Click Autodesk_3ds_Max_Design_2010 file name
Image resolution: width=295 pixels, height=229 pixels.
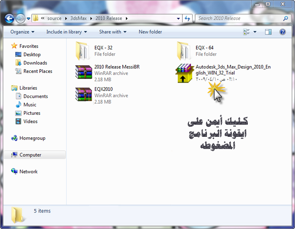[233, 70]
